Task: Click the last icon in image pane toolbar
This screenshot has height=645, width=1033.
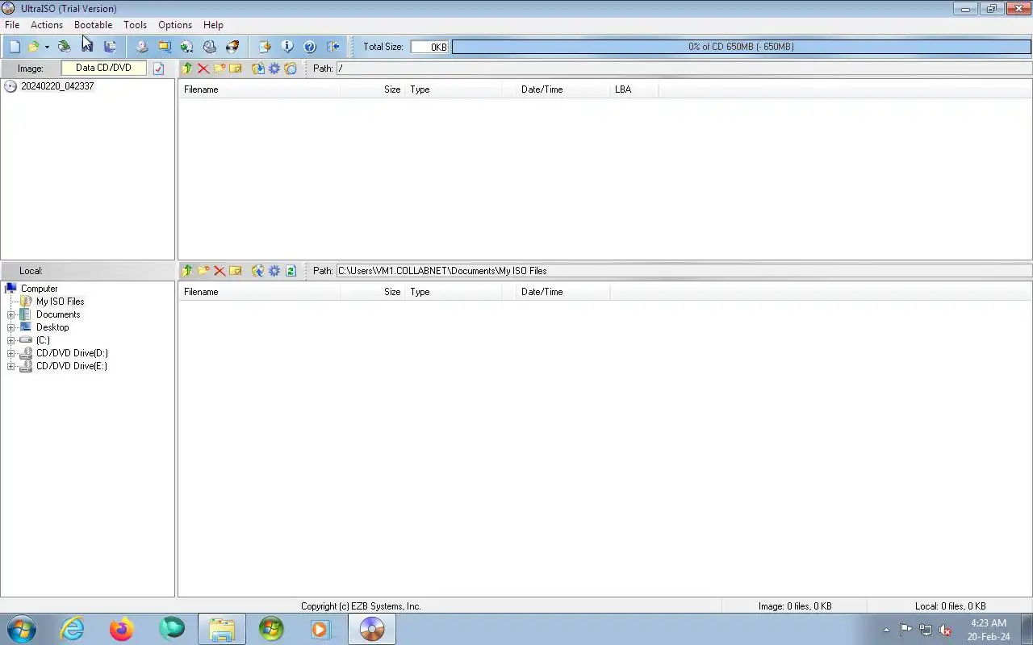Action: click(x=291, y=69)
